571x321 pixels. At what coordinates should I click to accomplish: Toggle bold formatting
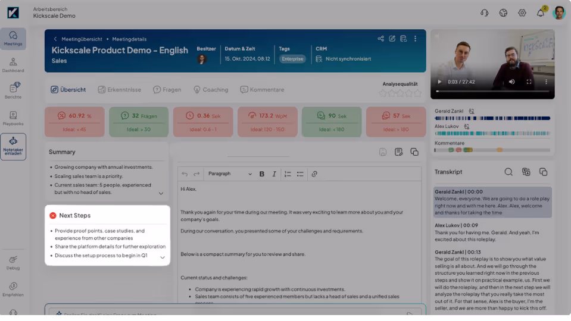click(x=261, y=174)
